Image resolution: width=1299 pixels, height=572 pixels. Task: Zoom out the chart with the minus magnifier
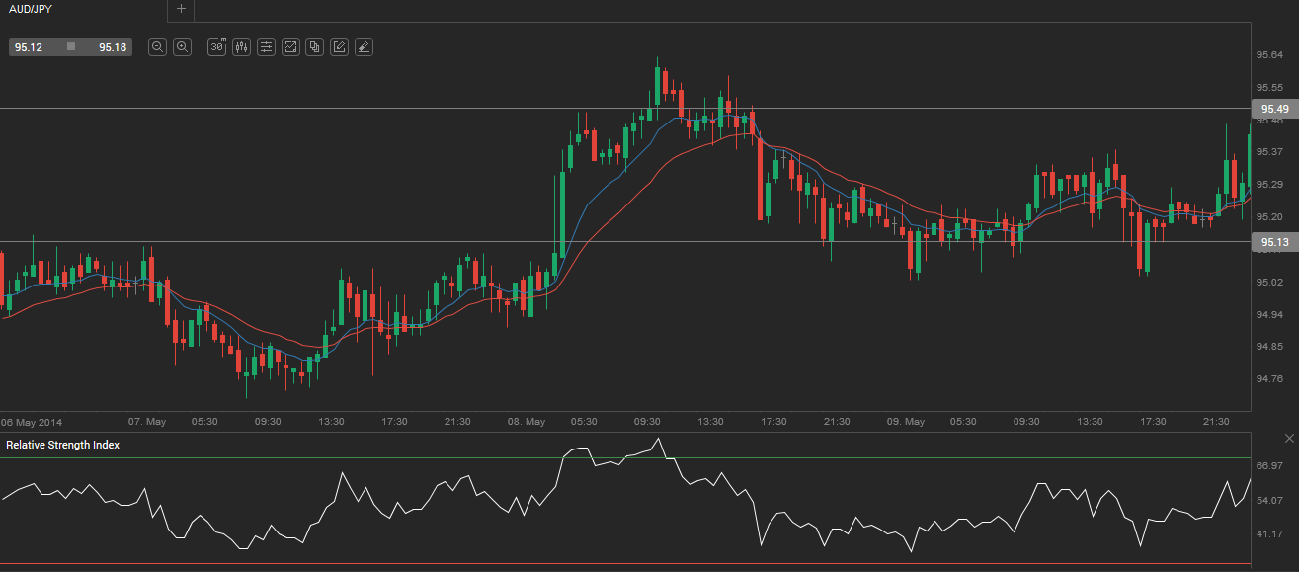pyautogui.click(x=157, y=46)
